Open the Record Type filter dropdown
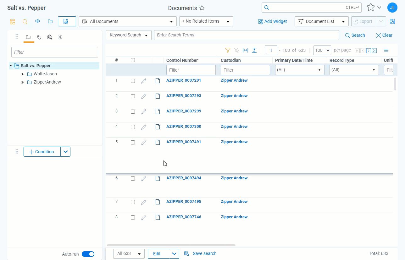 pyautogui.click(x=354, y=70)
